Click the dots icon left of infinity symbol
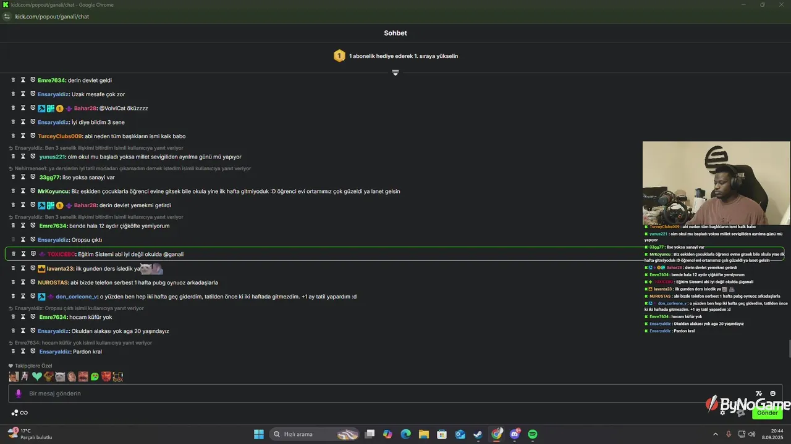Screen dimensions: 791x444 (x=15, y=413)
